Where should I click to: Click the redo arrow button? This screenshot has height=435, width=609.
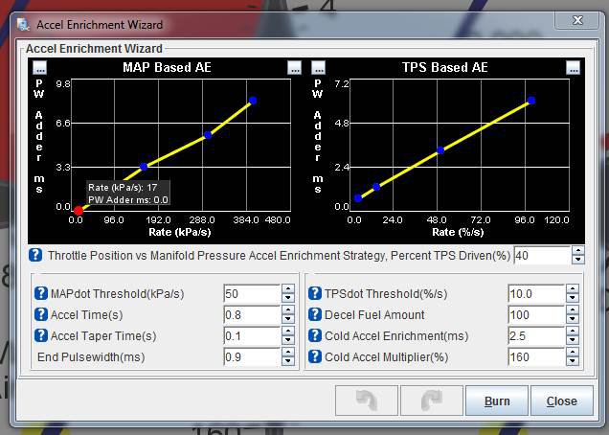point(429,401)
